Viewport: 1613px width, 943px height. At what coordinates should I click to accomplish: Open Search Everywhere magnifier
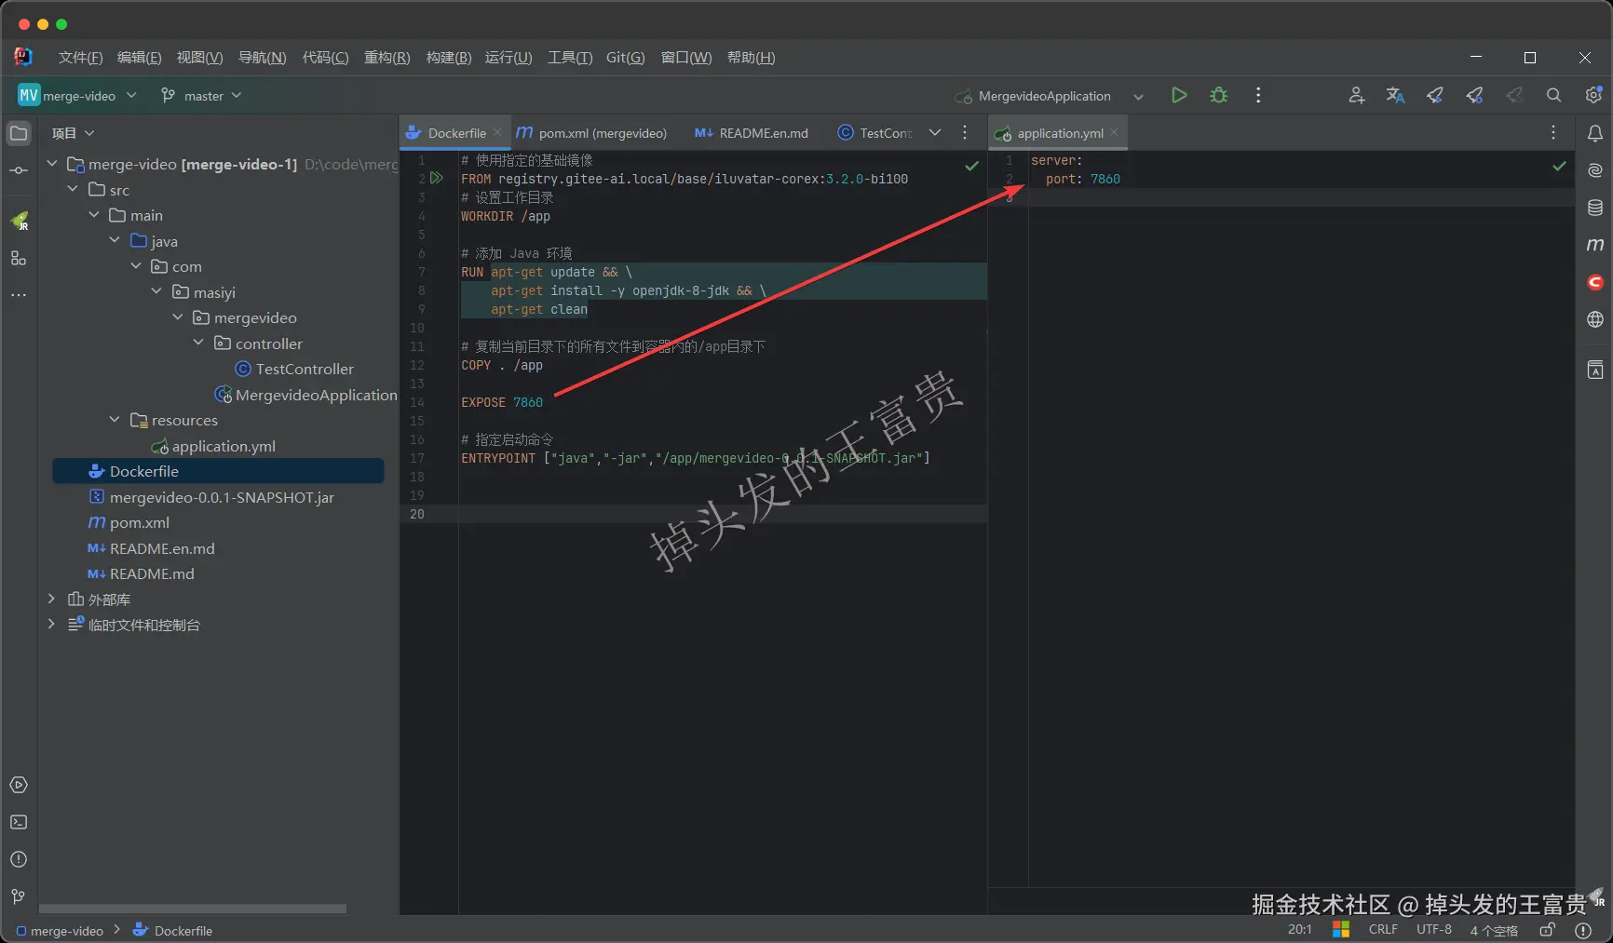click(x=1553, y=95)
